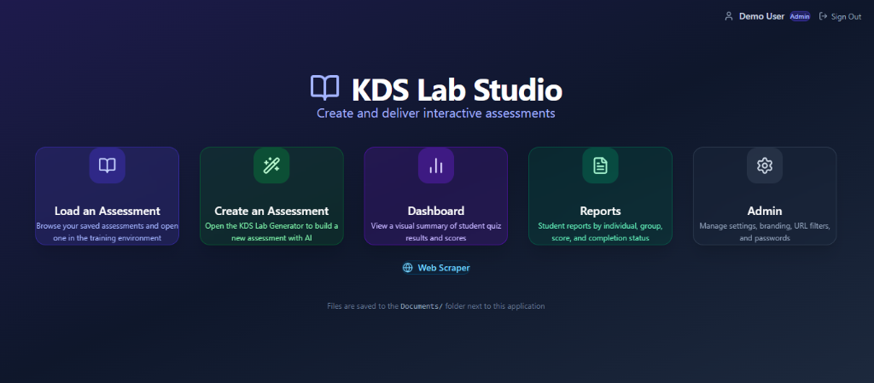Click 'Manage settings, branding, URL filters' description
Image resolution: width=874 pixels, height=383 pixels.
pos(765,232)
